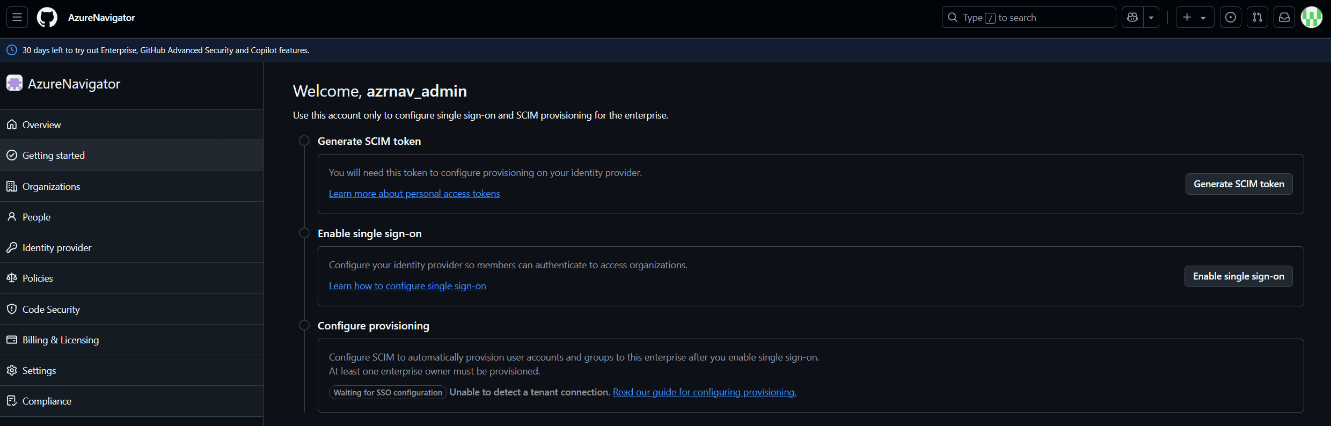Go to Billing & Licensing section
Screen dimensions: 1331x426
click(60, 340)
